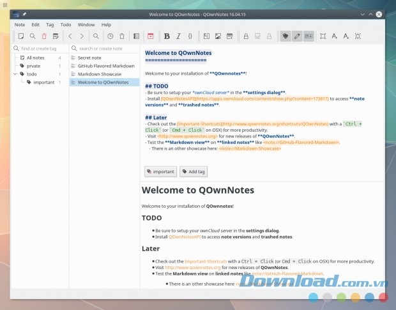Insert image using the picture icon
The image size is (396, 310).
[218, 36]
